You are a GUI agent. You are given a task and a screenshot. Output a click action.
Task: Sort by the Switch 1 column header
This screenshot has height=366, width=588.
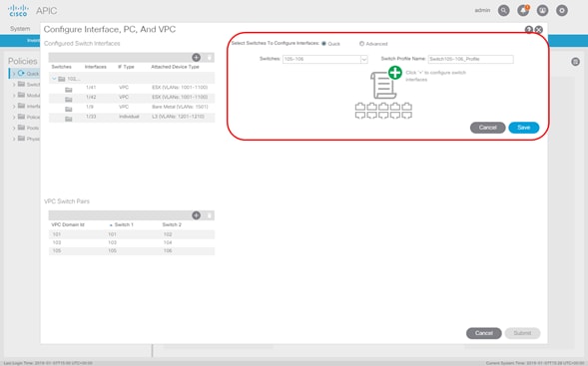(x=124, y=224)
